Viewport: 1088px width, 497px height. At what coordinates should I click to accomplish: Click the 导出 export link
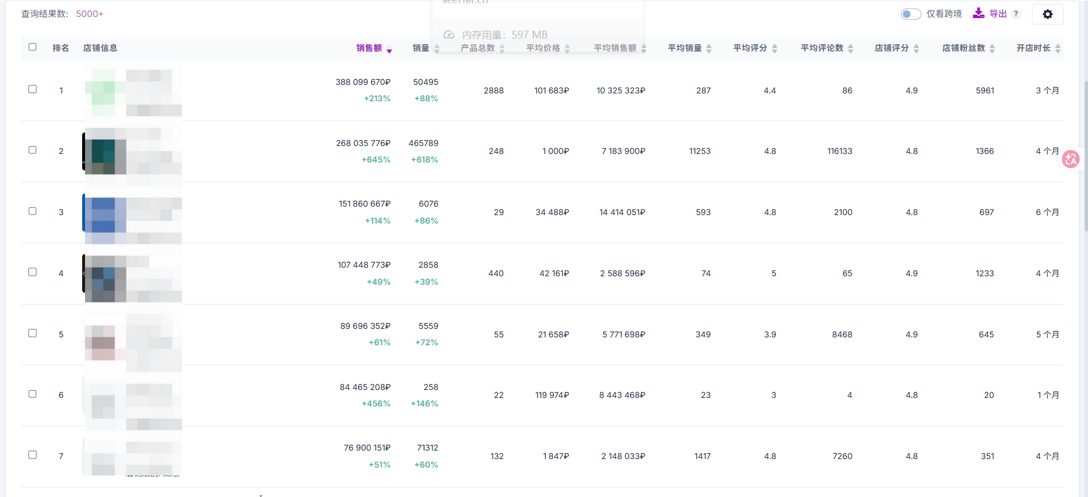point(998,14)
